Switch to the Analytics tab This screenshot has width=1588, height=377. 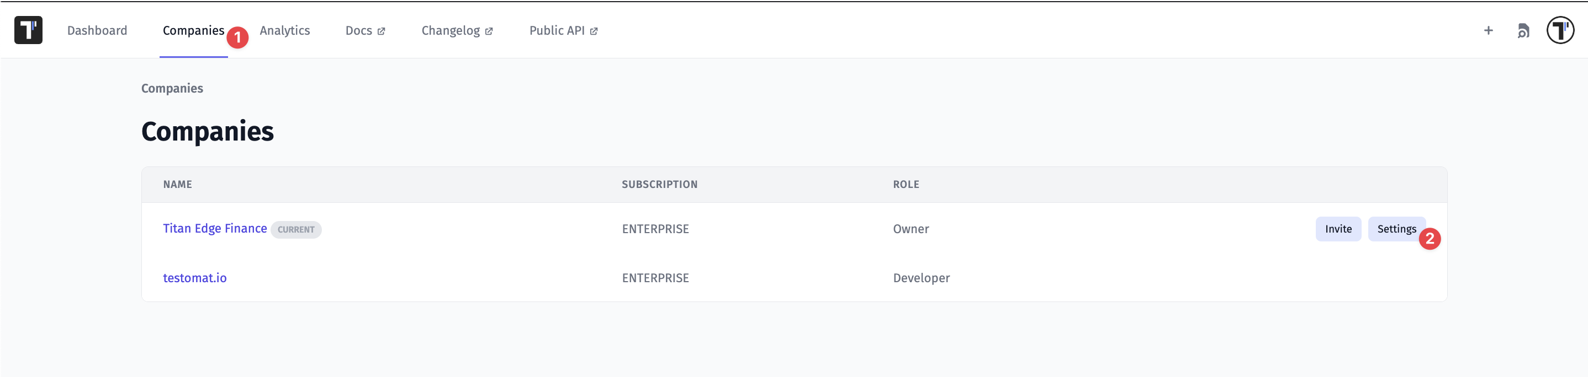click(284, 31)
